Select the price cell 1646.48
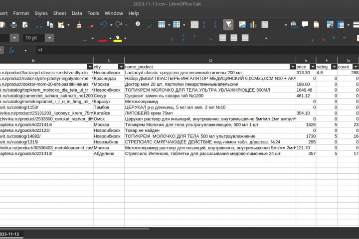This screenshot has width=359, height=239. coord(306,90)
